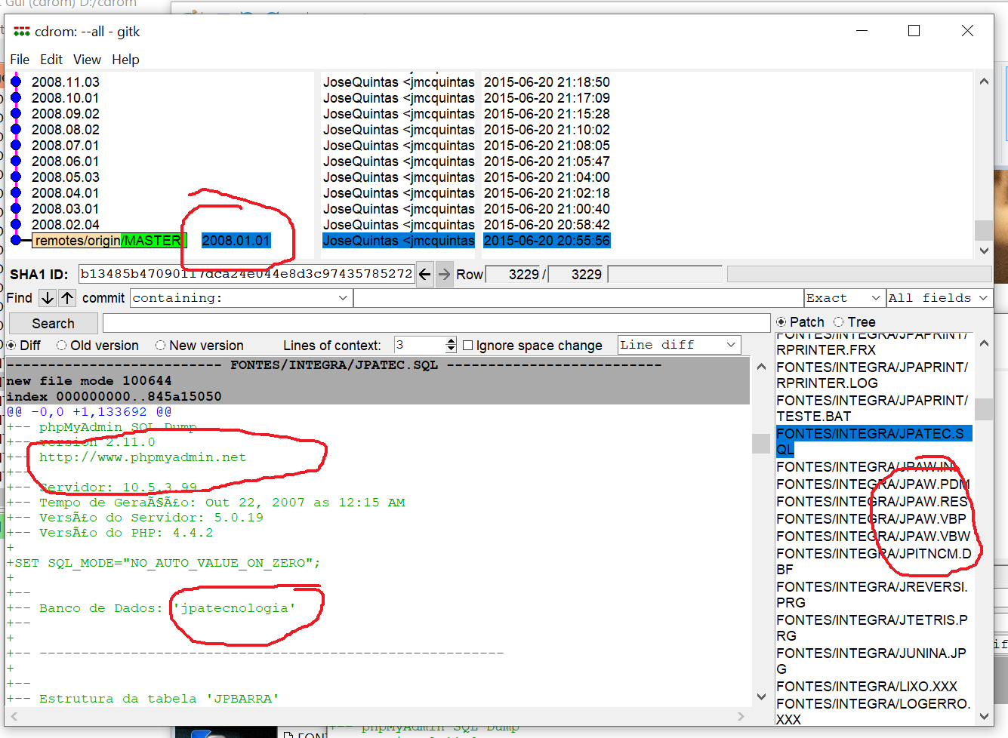Expand the Line diff dropdown
Screen dimensions: 1008x738
click(678, 345)
